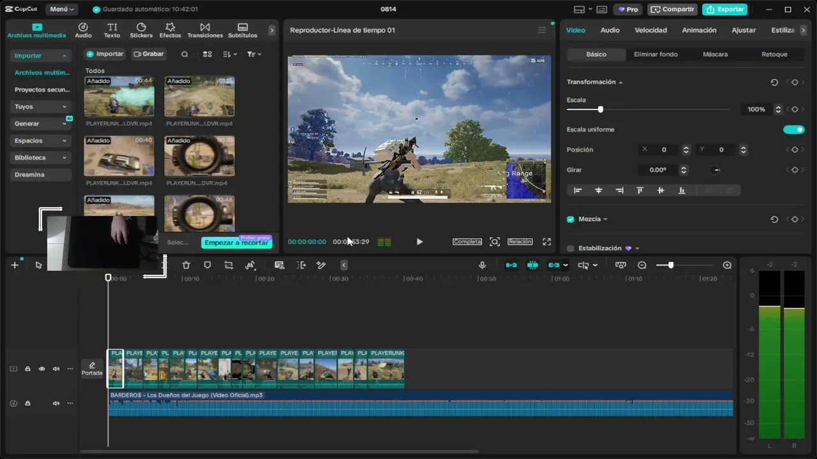Click the player panel hamburger menu
The height and width of the screenshot is (459, 817).
pyautogui.click(x=542, y=30)
